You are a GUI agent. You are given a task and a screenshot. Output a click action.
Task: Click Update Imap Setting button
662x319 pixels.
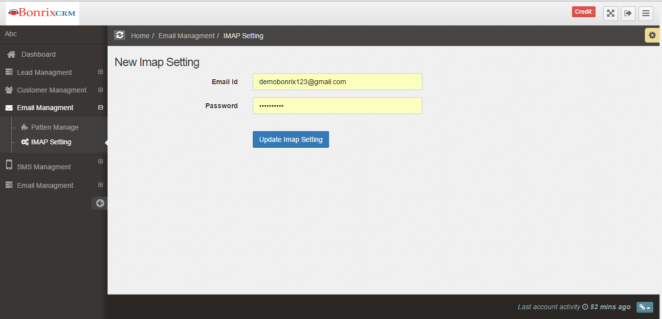pyautogui.click(x=291, y=139)
